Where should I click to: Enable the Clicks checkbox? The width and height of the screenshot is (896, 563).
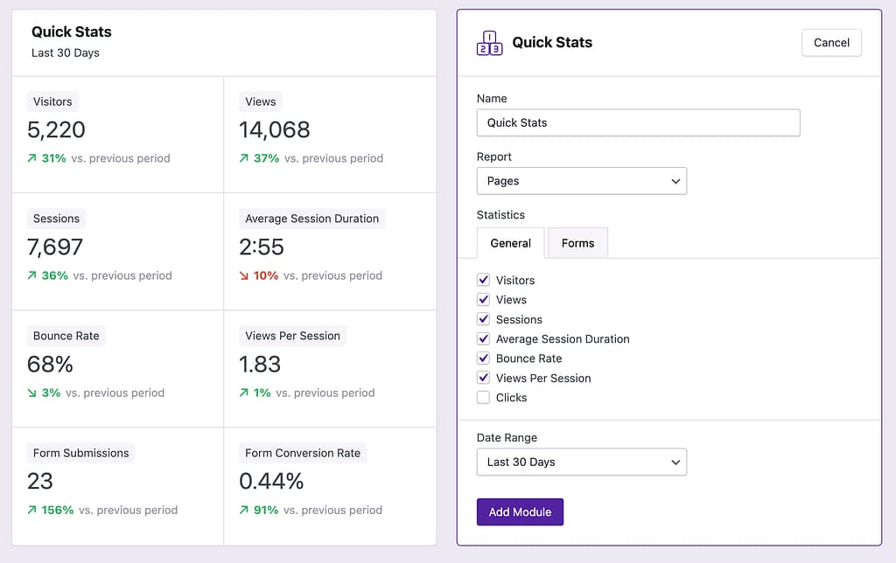tap(483, 397)
